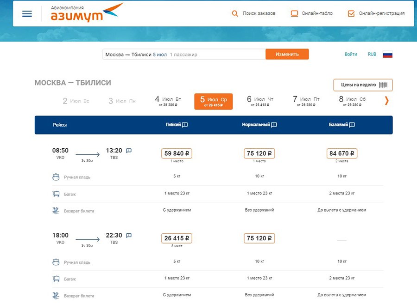Choose the 26 415 ₽ Гибкий fare
The height and width of the screenshot is (304, 417).
pyautogui.click(x=177, y=238)
